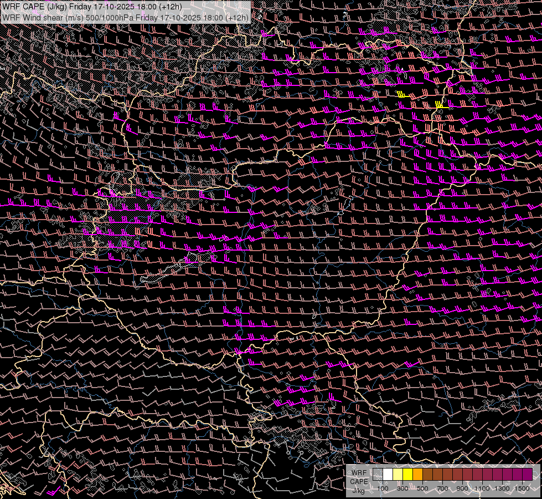Select the transparent first legend swatch
This screenshot has height=499, width=542.
coord(378,474)
